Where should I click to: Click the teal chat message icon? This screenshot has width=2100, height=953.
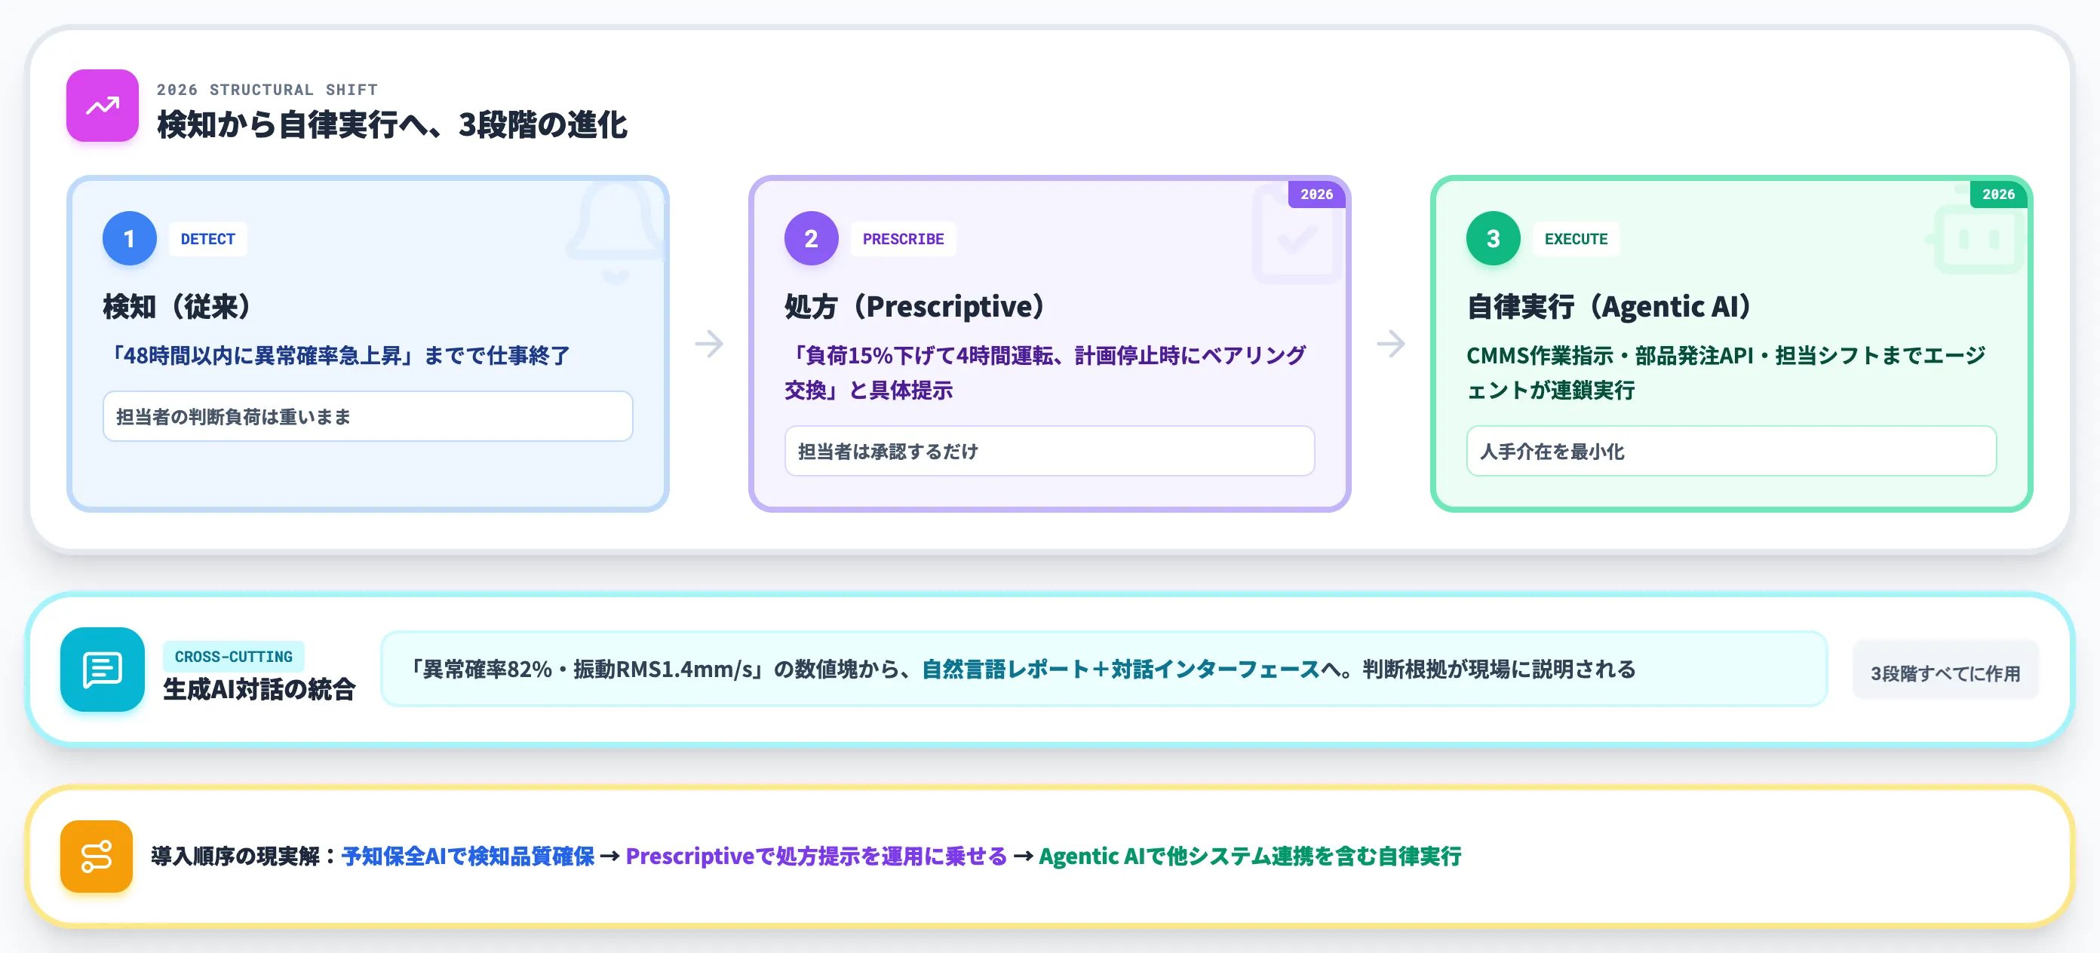tap(103, 670)
